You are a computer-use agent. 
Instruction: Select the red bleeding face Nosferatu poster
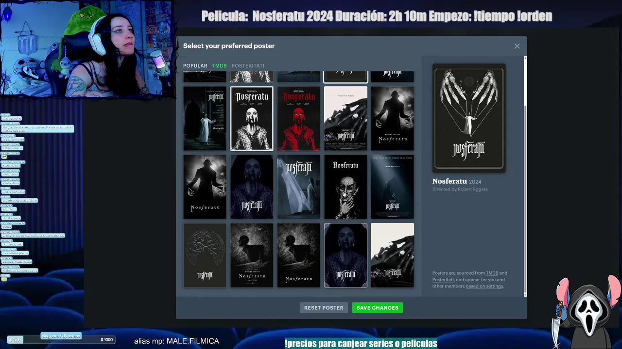tap(298, 119)
